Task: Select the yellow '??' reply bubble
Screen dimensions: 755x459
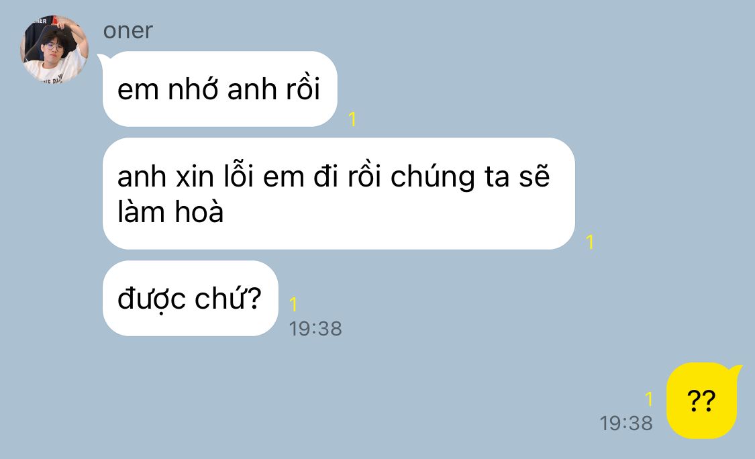Action: [701, 401]
